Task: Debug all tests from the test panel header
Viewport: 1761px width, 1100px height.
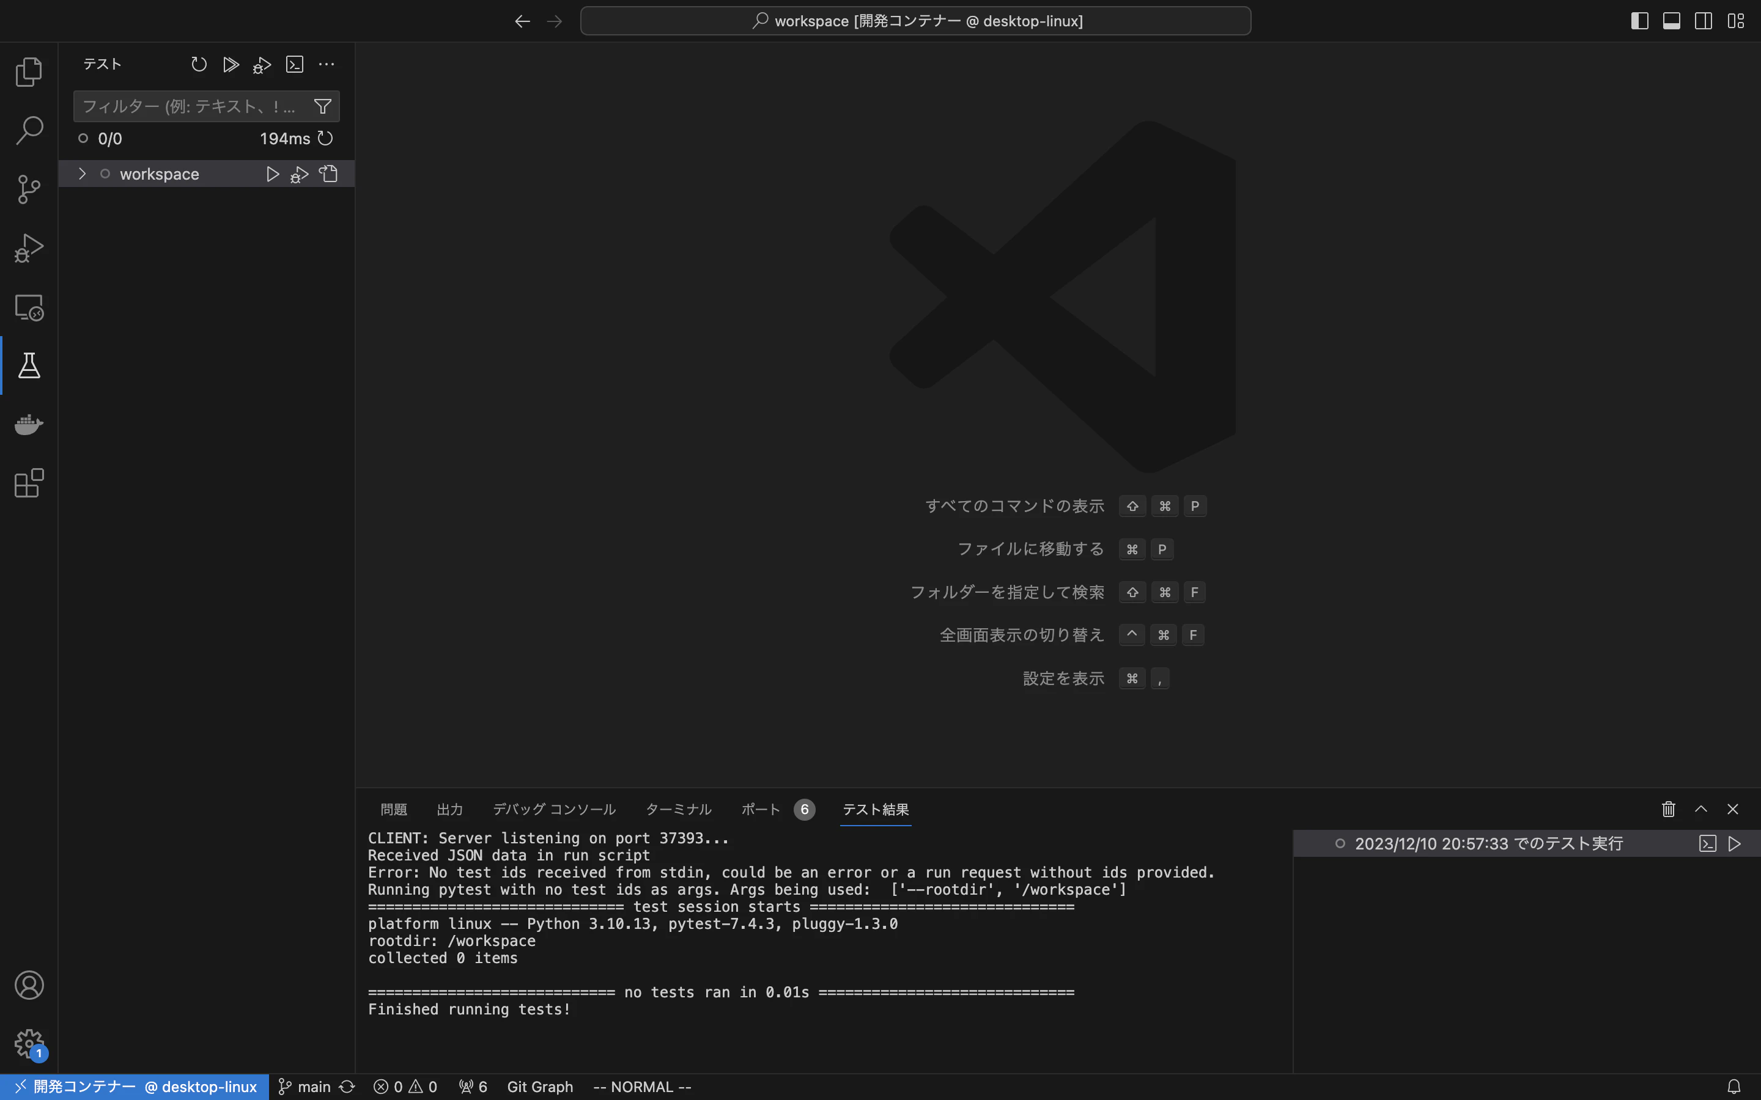Action: (262, 65)
